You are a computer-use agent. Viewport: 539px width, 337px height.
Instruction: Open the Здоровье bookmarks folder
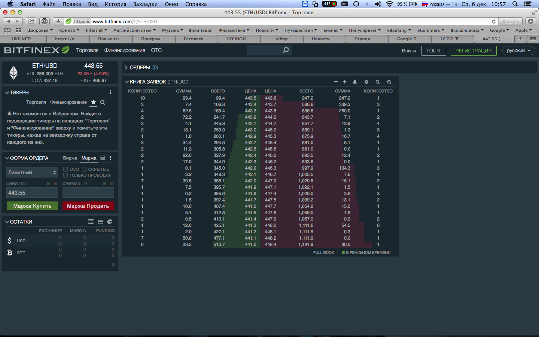click(x=40, y=30)
